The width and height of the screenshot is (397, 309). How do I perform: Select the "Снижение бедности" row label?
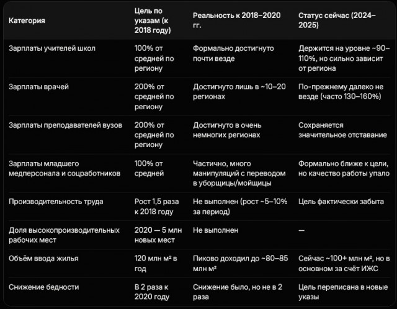(43, 287)
